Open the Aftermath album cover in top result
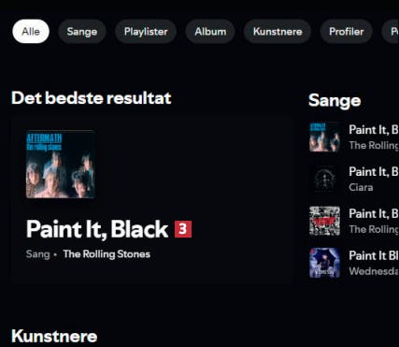 coord(61,165)
